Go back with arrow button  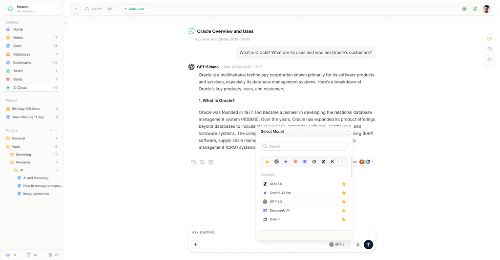pyautogui.click(x=76, y=9)
